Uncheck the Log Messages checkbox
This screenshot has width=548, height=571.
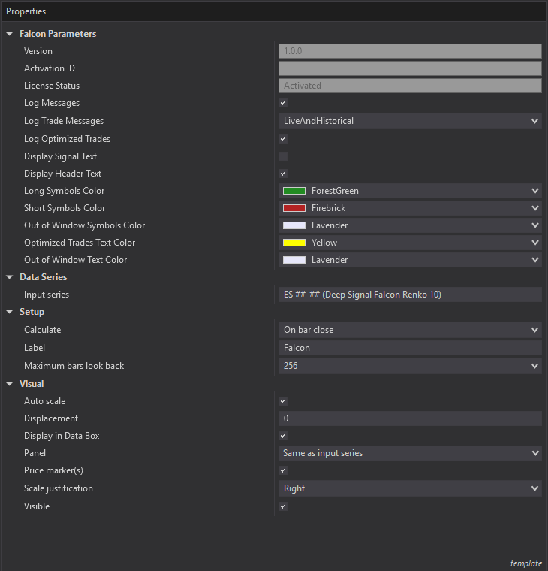point(283,104)
